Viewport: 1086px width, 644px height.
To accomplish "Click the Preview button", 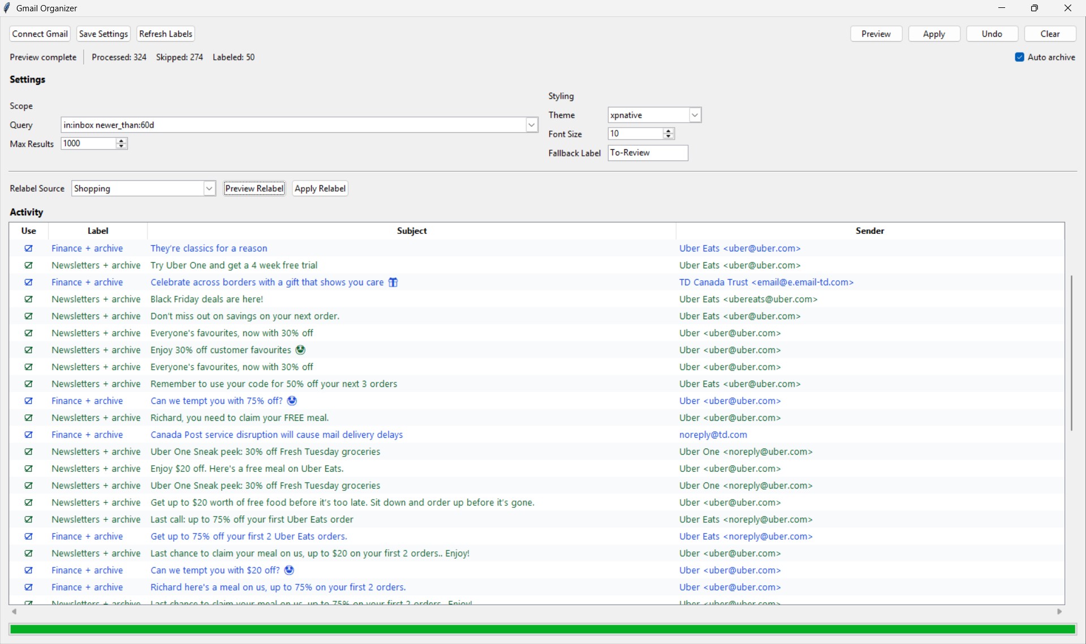I will pyautogui.click(x=876, y=34).
